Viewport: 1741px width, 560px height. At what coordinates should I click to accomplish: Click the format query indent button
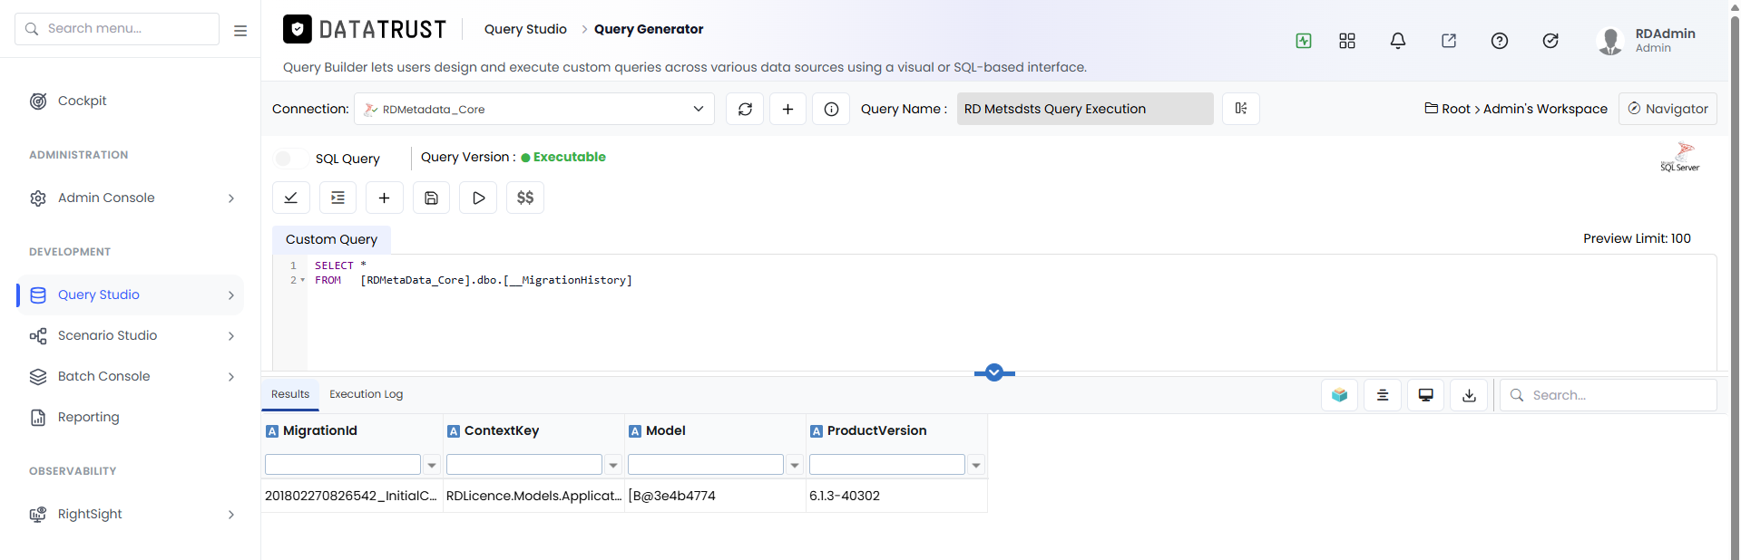(337, 198)
